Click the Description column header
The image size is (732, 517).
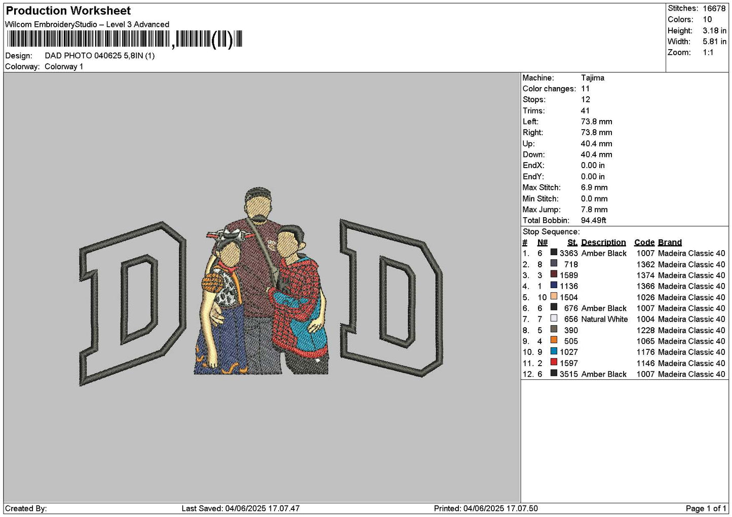point(603,243)
